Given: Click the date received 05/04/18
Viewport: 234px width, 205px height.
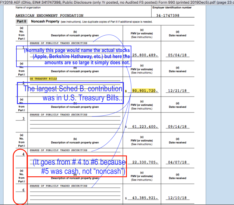Looking at the screenshot, I should pyautogui.click(x=177, y=55).
